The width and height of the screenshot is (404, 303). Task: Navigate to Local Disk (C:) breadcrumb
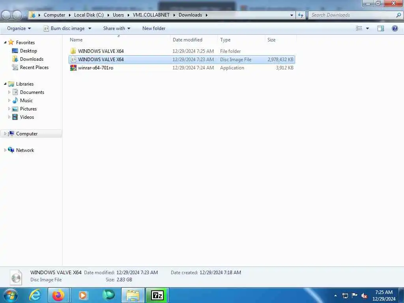[89, 15]
